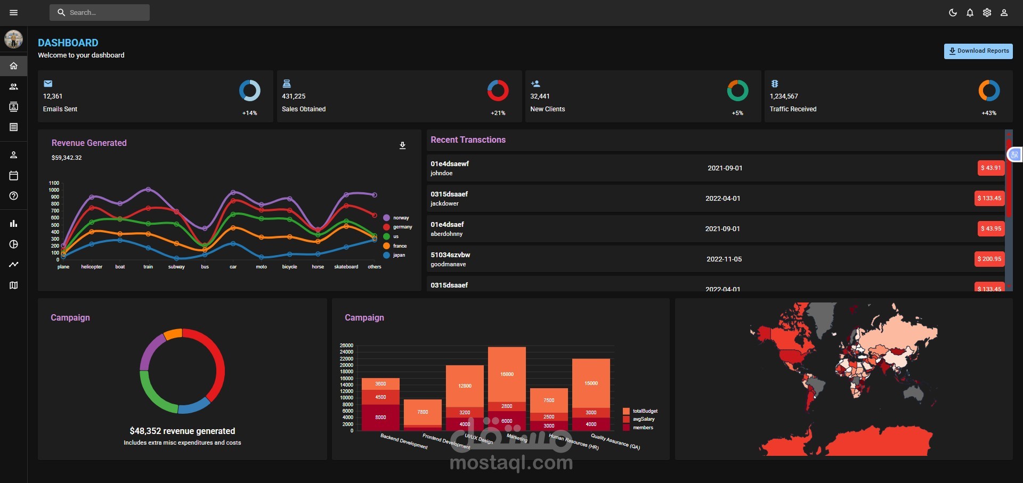Click the Traffic Received progress ring
Viewport: 1023px width, 483px height.
point(989,91)
